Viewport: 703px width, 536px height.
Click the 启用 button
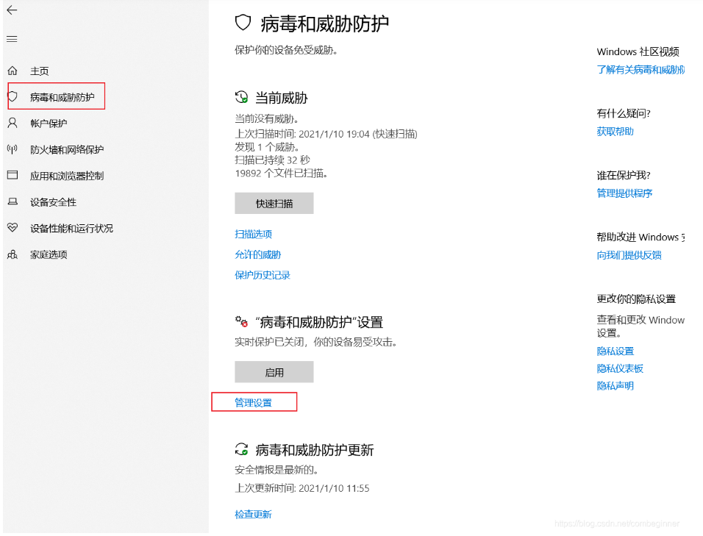point(274,372)
